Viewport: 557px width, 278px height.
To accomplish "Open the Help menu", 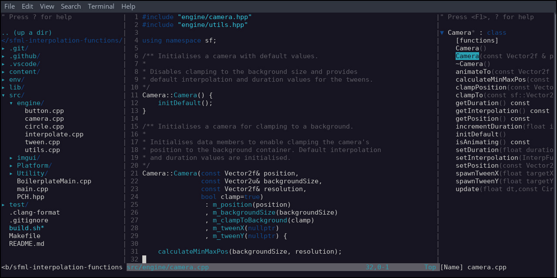I will pos(128,7).
